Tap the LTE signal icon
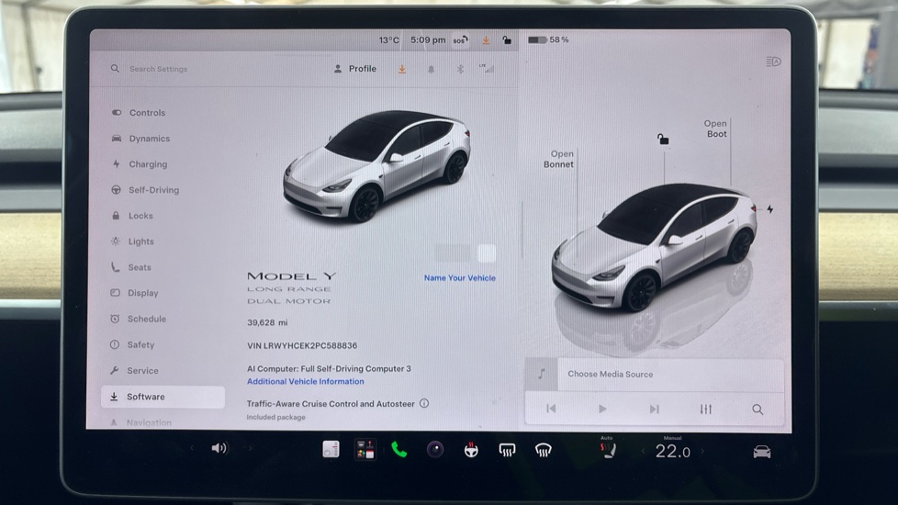Viewport: 898px width, 505px height. [x=487, y=69]
